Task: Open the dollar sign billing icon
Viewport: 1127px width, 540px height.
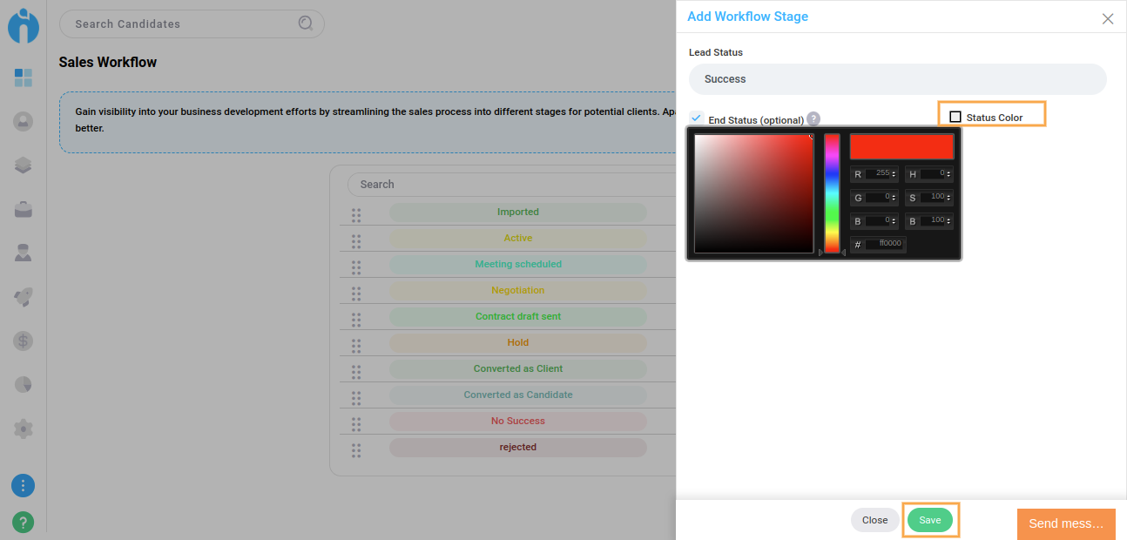Action: tap(24, 341)
